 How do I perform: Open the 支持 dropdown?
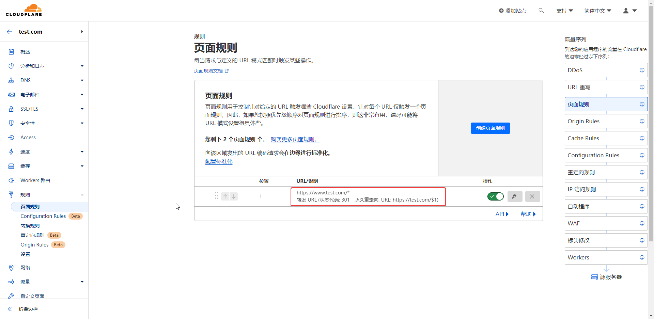pos(564,11)
